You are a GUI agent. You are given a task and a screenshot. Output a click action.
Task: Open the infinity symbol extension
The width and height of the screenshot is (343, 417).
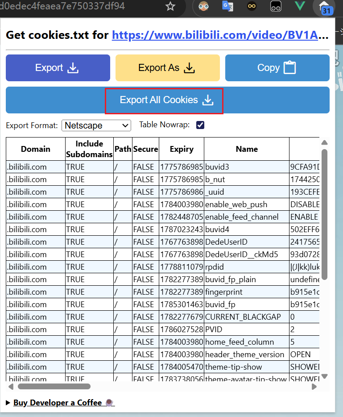[252, 6]
